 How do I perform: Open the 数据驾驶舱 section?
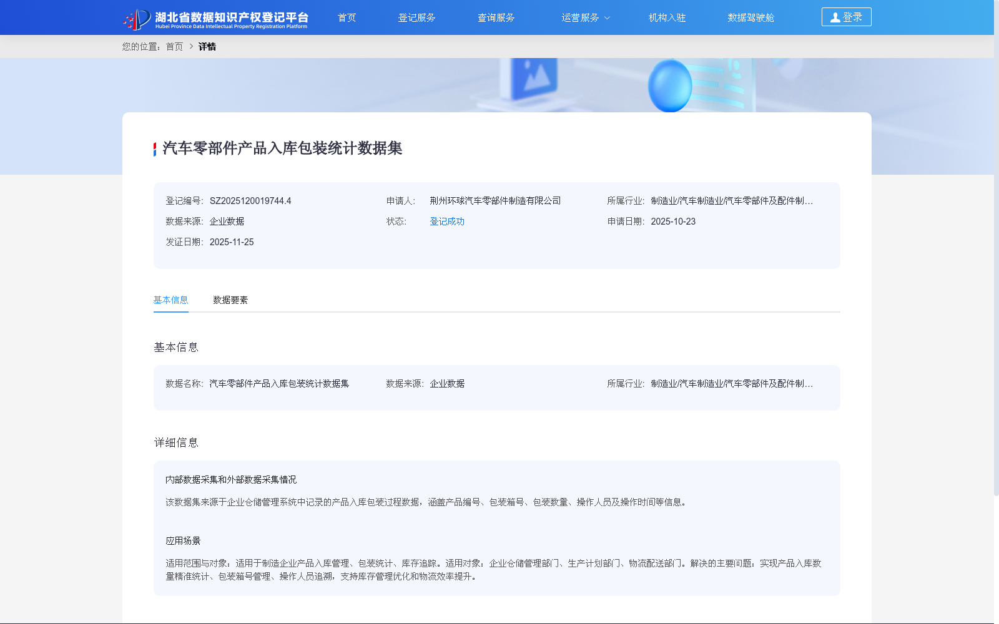coord(750,17)
